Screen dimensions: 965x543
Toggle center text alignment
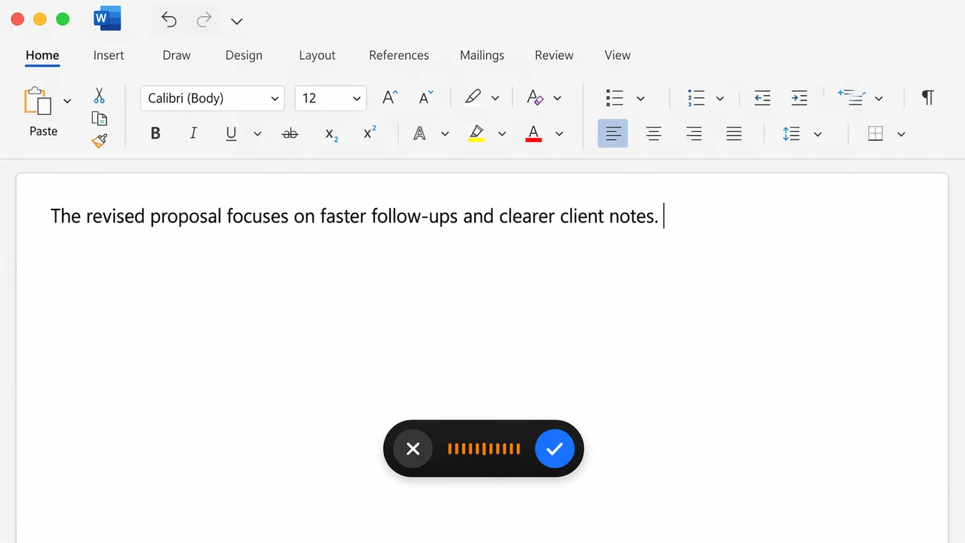(653, 133)
